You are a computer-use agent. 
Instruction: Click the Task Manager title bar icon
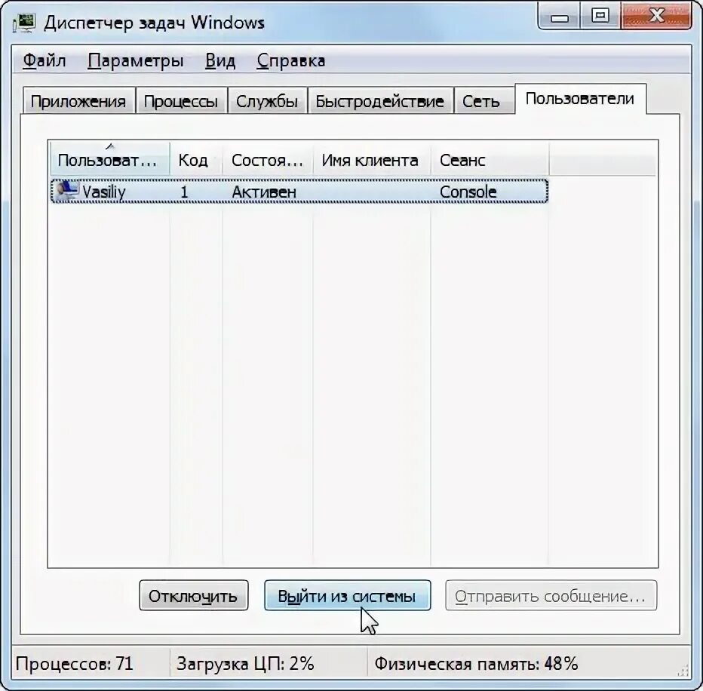click(x=24, y=23)
